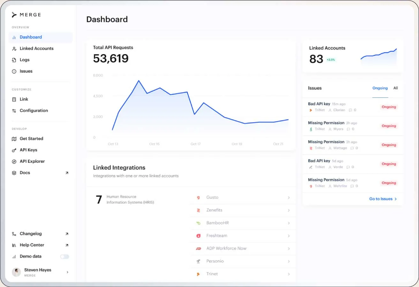Click the Configuration sliders icon
This screenshot has width=419, height=287.
point(14,111)
